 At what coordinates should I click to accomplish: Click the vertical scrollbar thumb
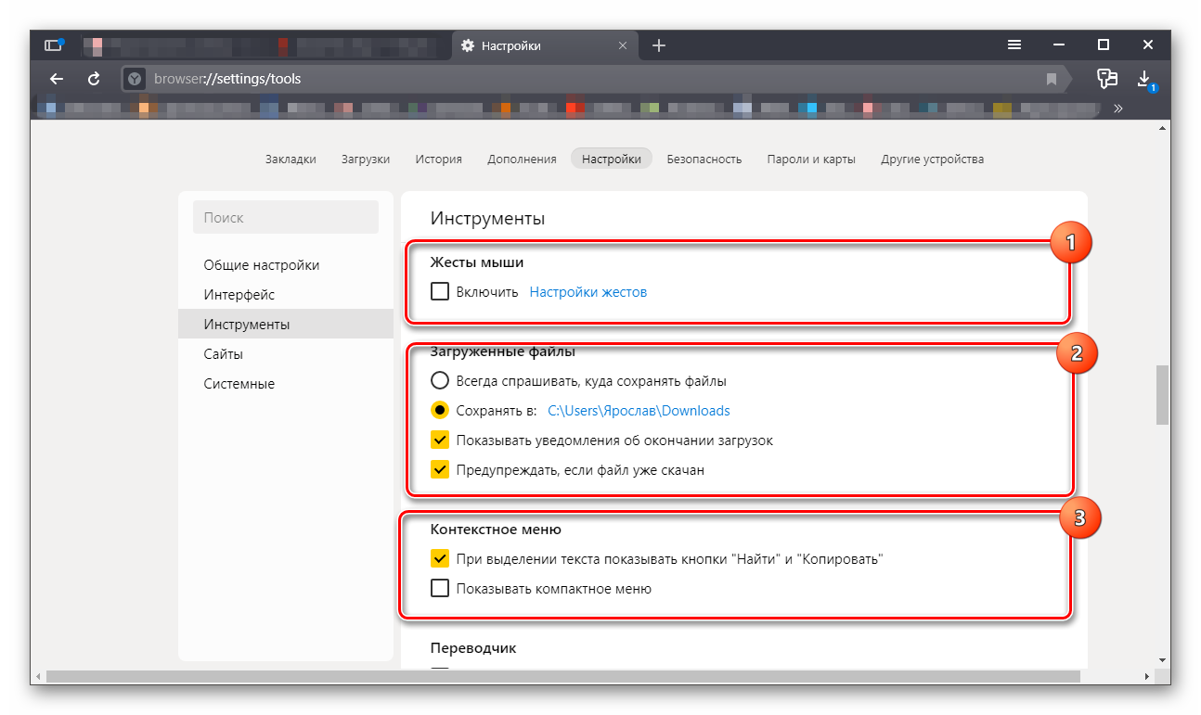tap(1162, 395)
